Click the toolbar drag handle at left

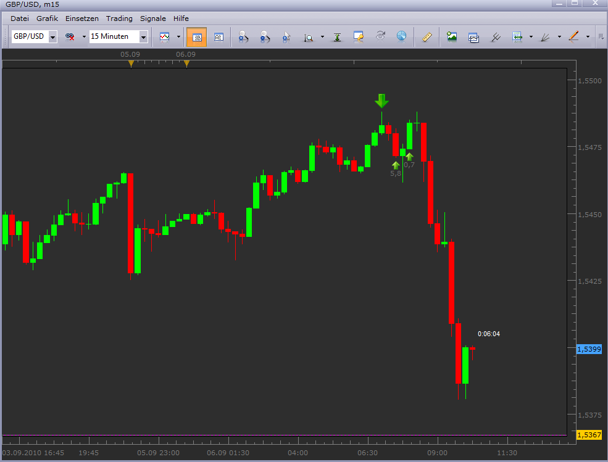(6, 37)
